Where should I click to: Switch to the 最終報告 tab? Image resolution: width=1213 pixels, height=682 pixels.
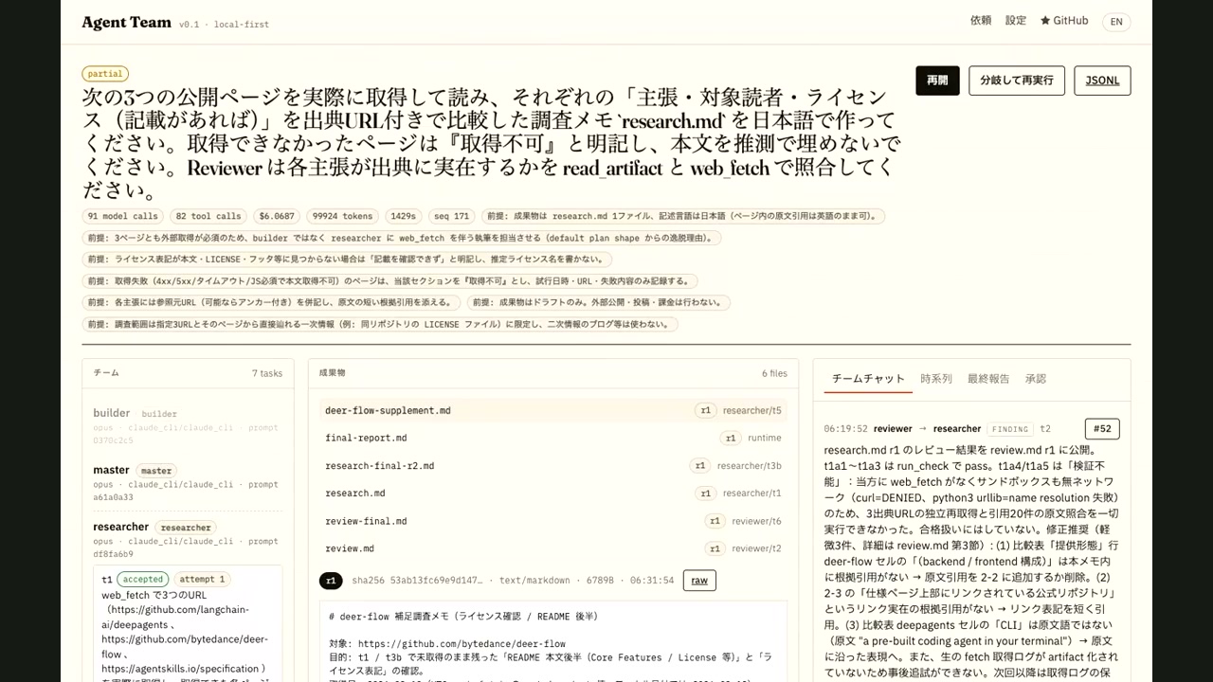(x=988, y=379)
